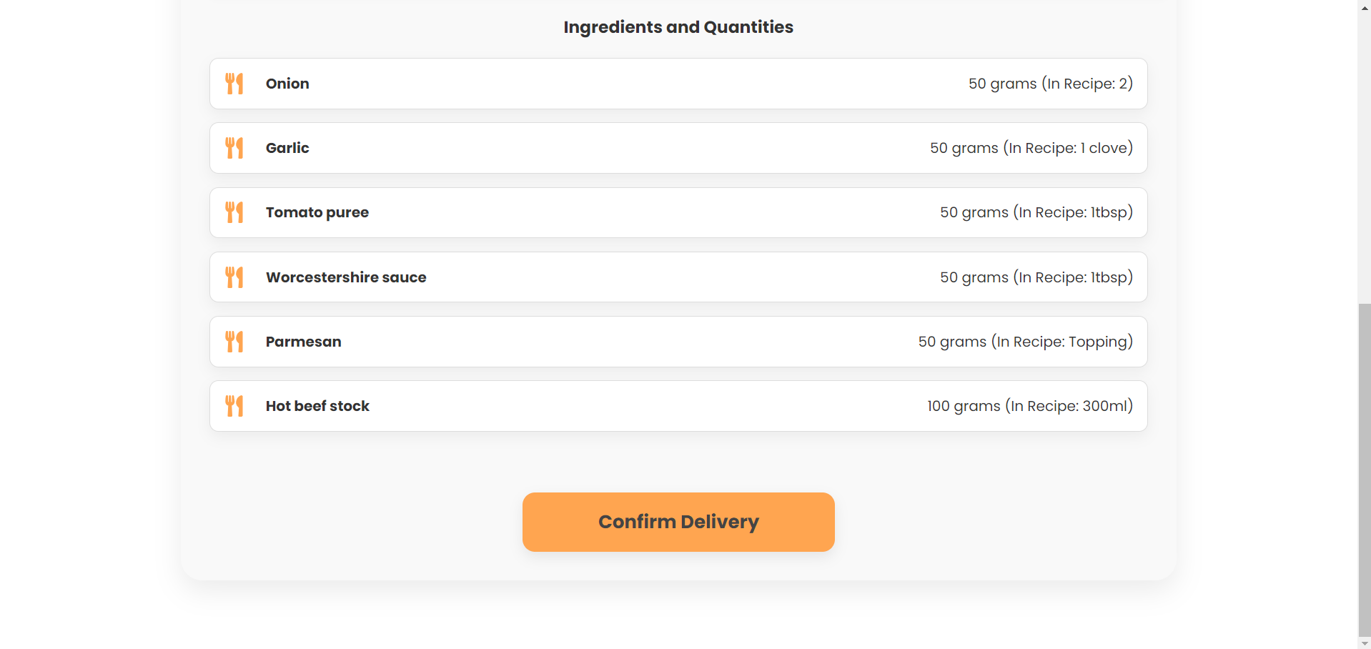This screenshot has width=1371, height=649.
Task: Click the utensils icon beside Worcestershire sauce
Action: pyautogui.click(x=234, y=277)
